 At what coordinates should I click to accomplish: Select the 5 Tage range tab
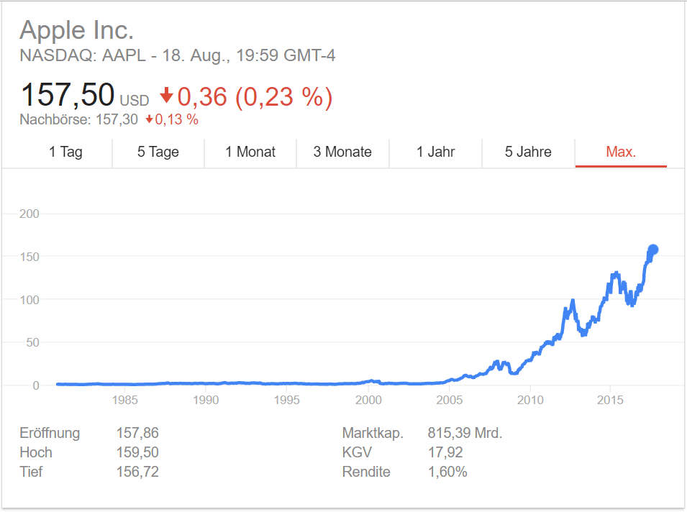click(x=158, y=152)
